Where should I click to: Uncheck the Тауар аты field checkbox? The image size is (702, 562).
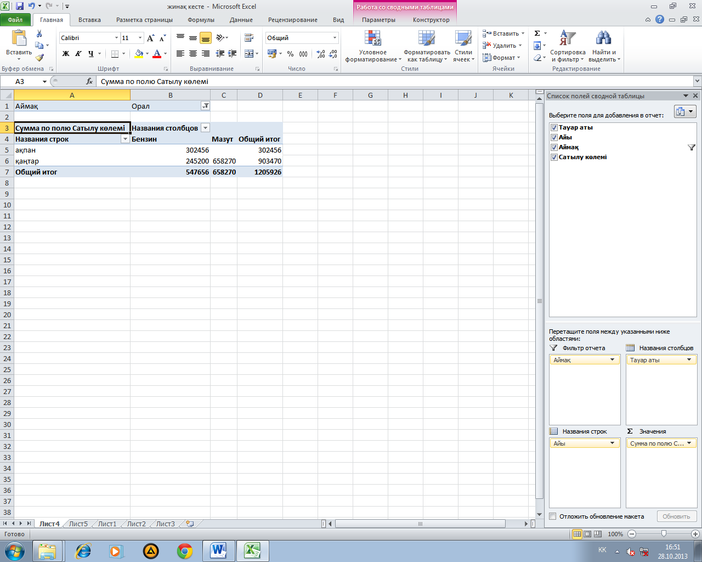point(554,127)
